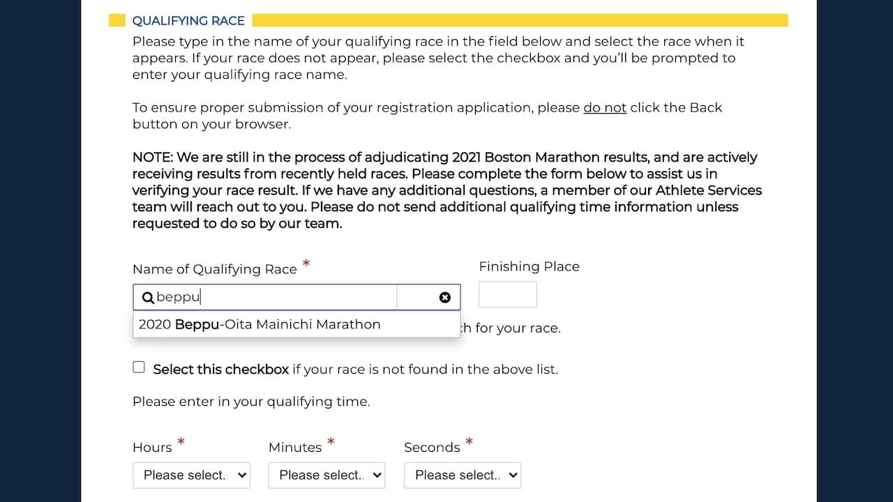Click the yellow square beside Qualifying Race heading
Screen dimensions: 893x502
[117, 20]
